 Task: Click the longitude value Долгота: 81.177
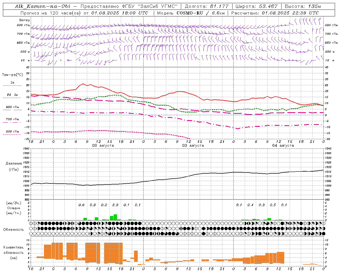[x=207, y=6]
